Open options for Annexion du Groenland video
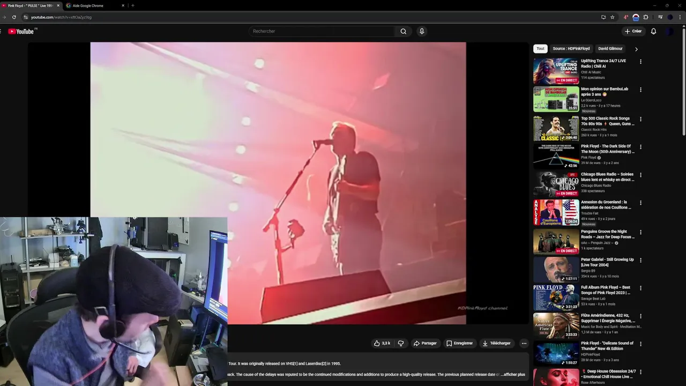Screen dimensions: 686x386 point(640,203)
